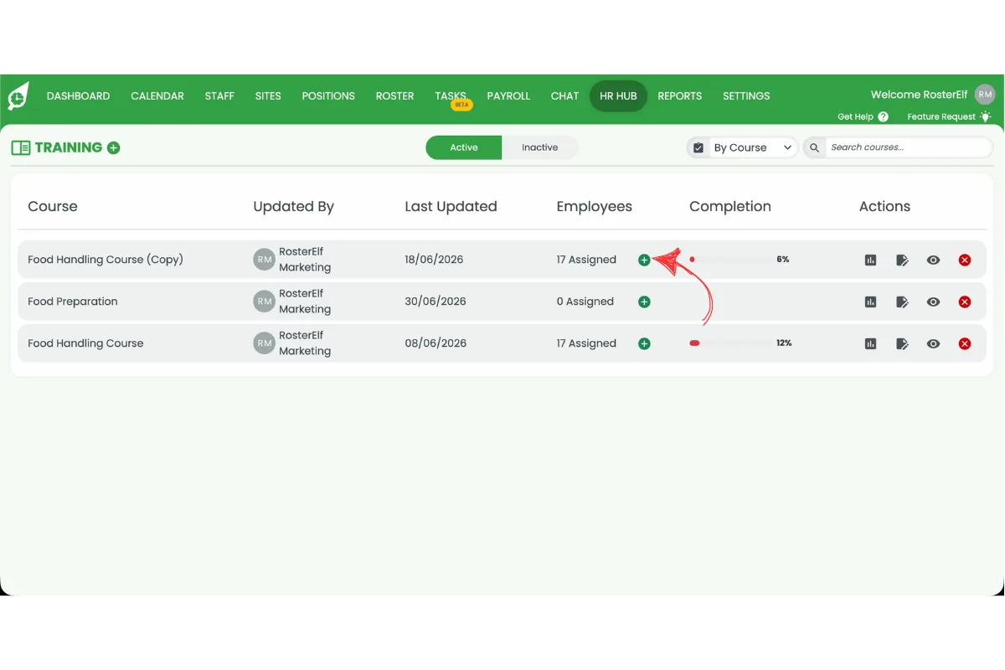1005x670 pixels.
Task: Go to PAYROLL menu
Action: 508,96
